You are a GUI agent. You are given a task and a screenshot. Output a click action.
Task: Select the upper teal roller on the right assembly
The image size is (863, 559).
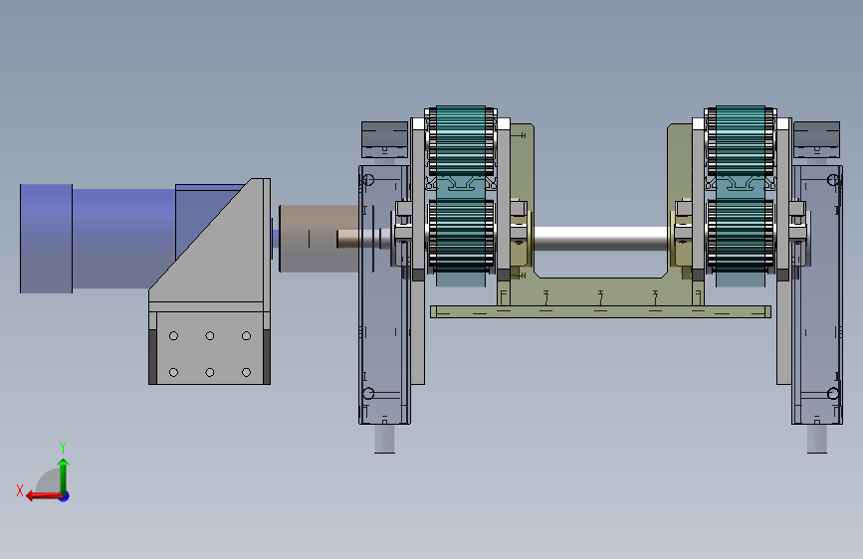[741, 141]
